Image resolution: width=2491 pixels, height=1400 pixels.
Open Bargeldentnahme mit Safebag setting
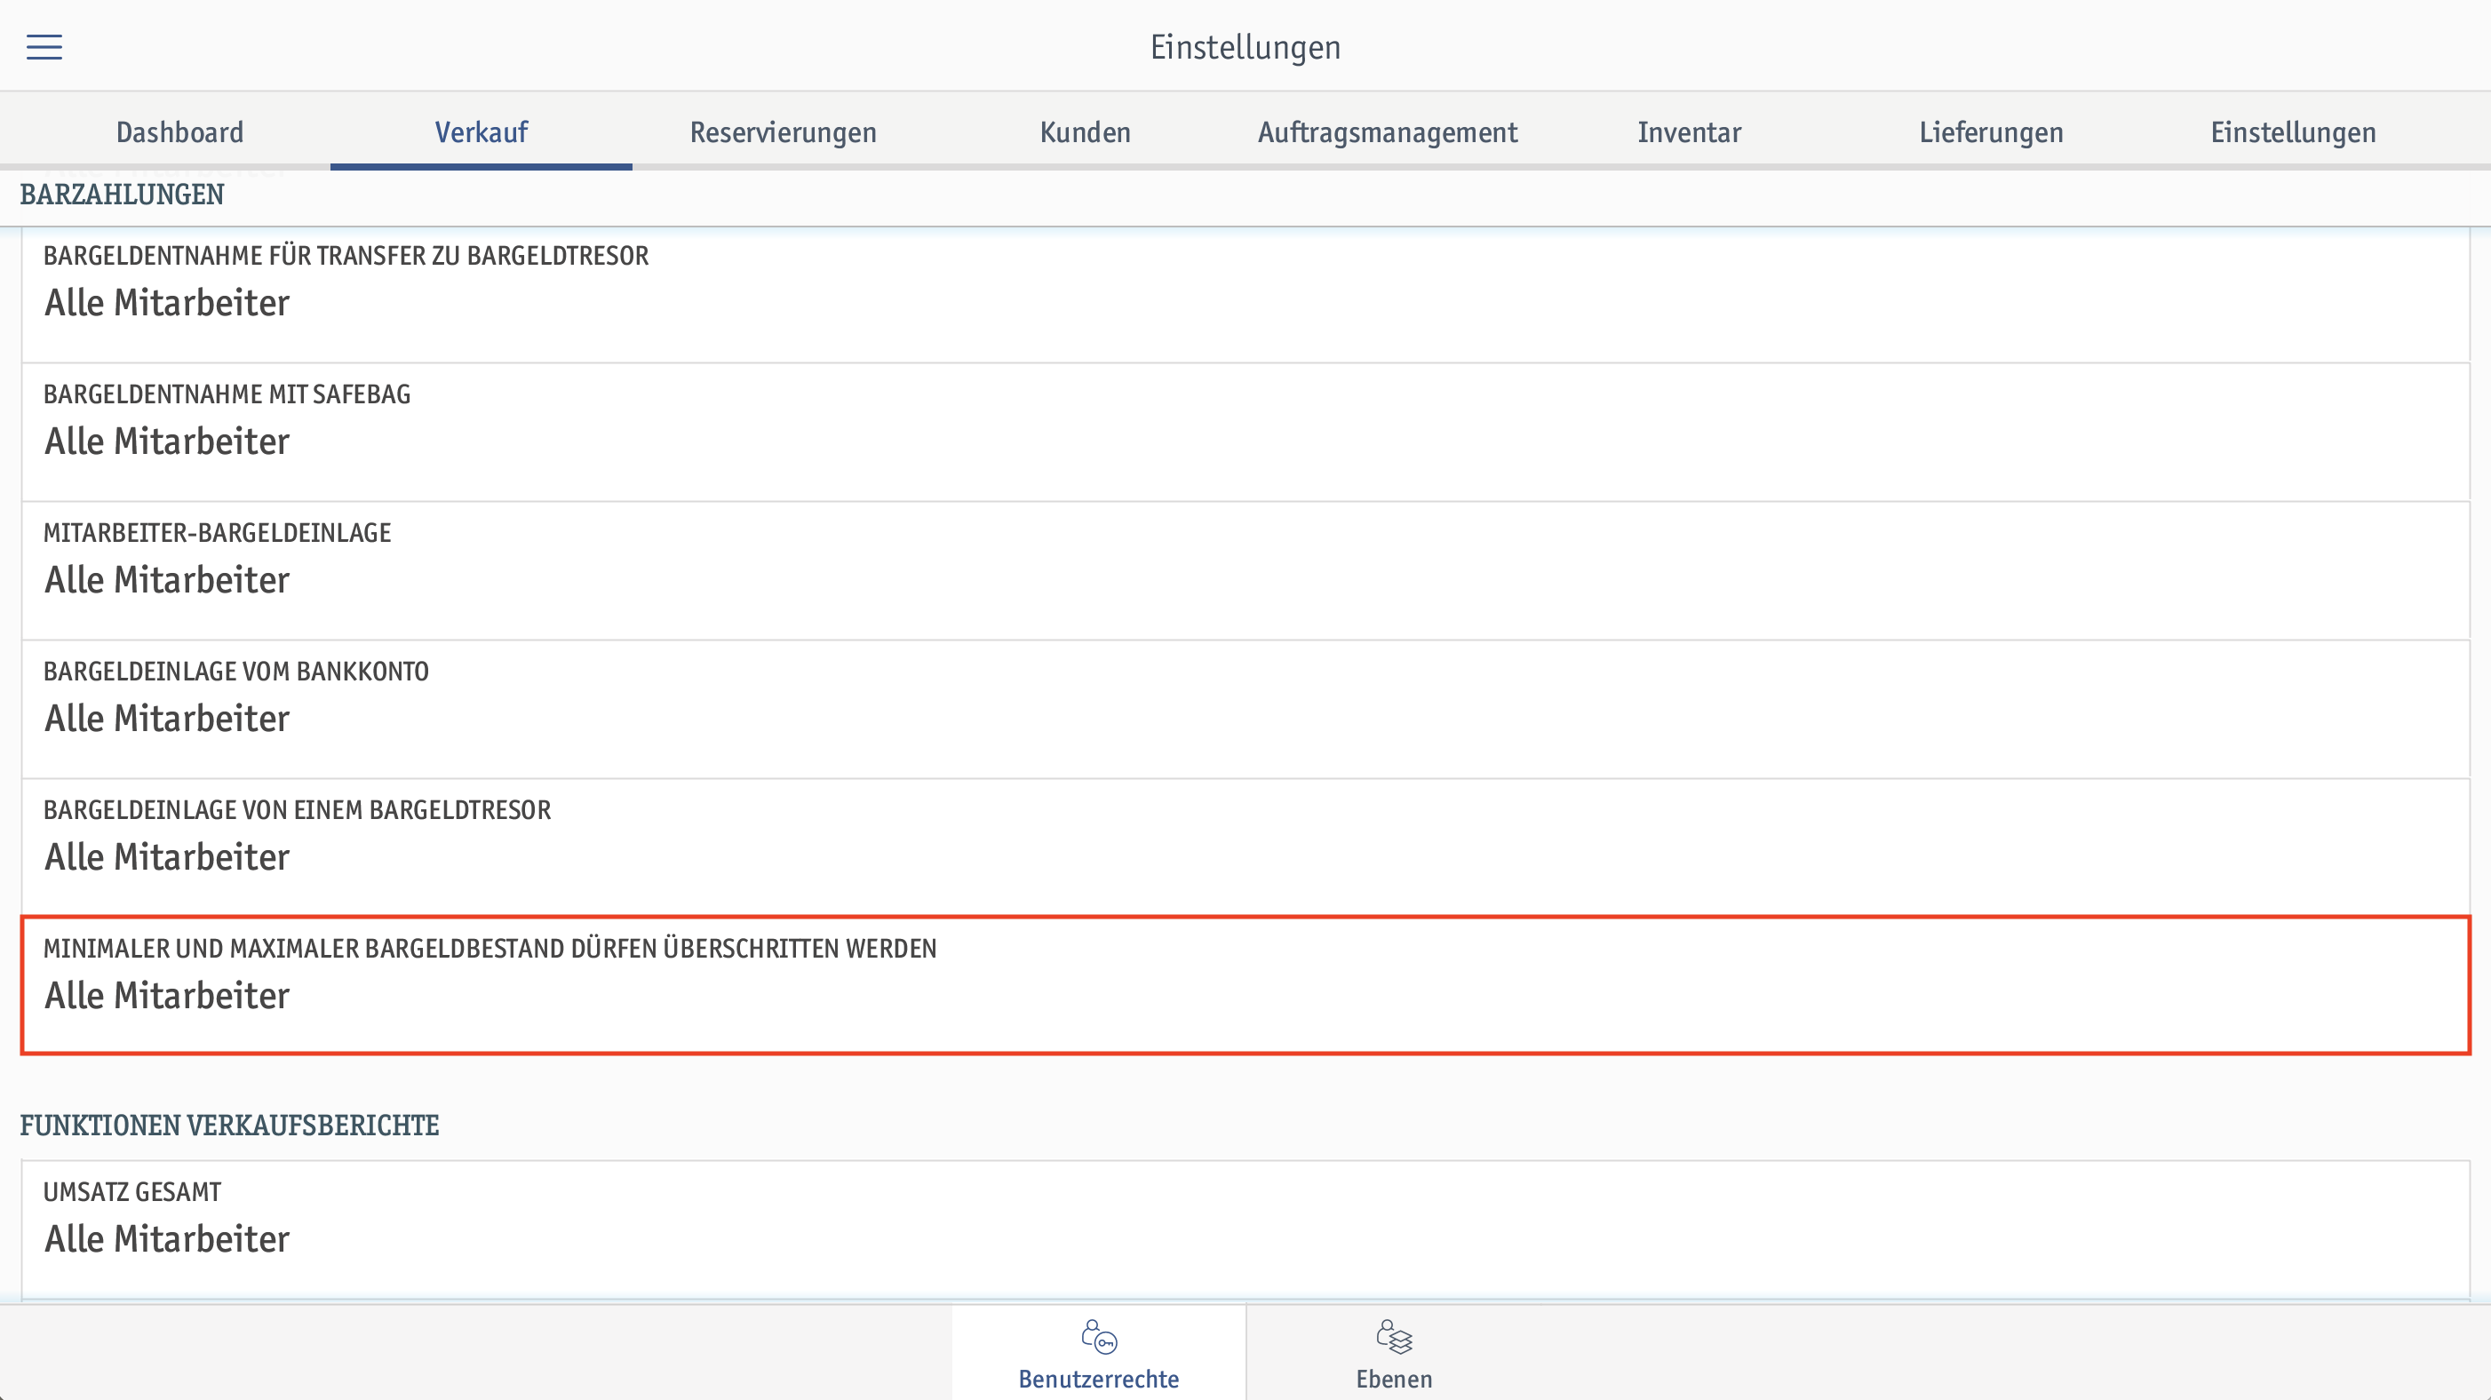(x=1245, y=433)
